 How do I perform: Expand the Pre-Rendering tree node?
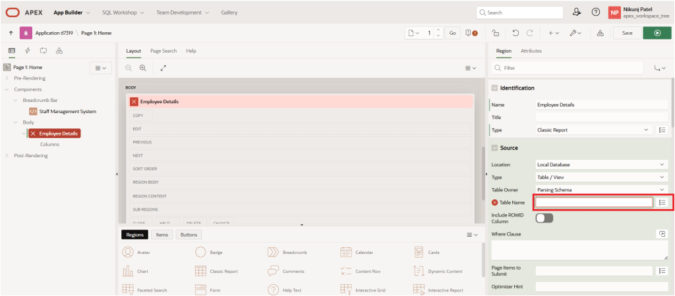[x=7, y=78]
